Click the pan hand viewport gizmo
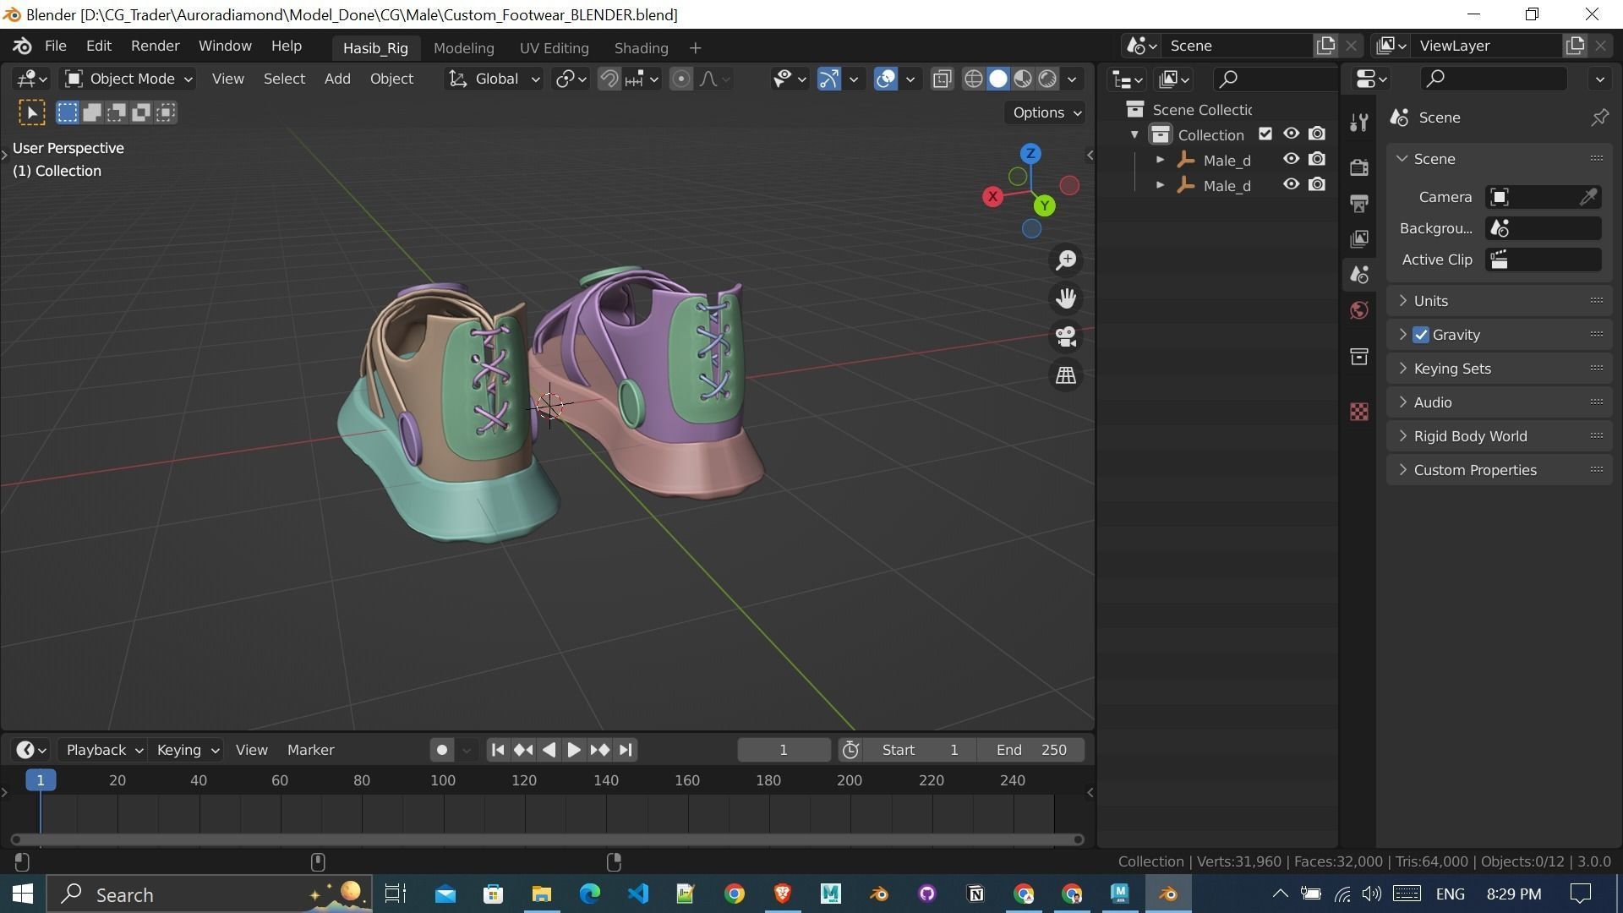The height and width of the screenshot is (913, 1623). [1066, 298]
